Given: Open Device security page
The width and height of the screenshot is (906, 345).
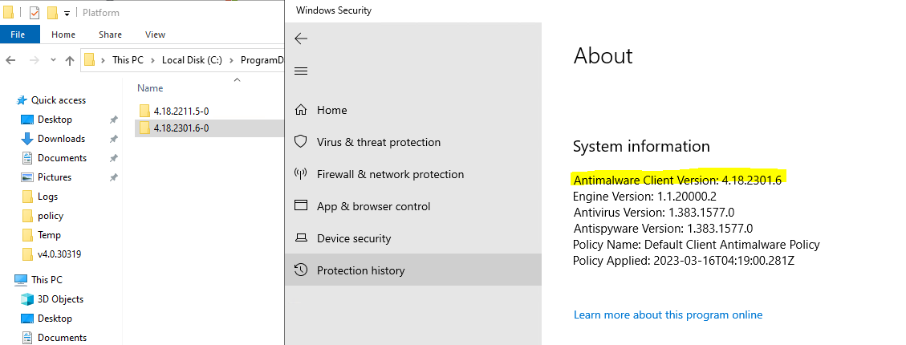Looking at the screenshot, I should click(x=413, y=238).
